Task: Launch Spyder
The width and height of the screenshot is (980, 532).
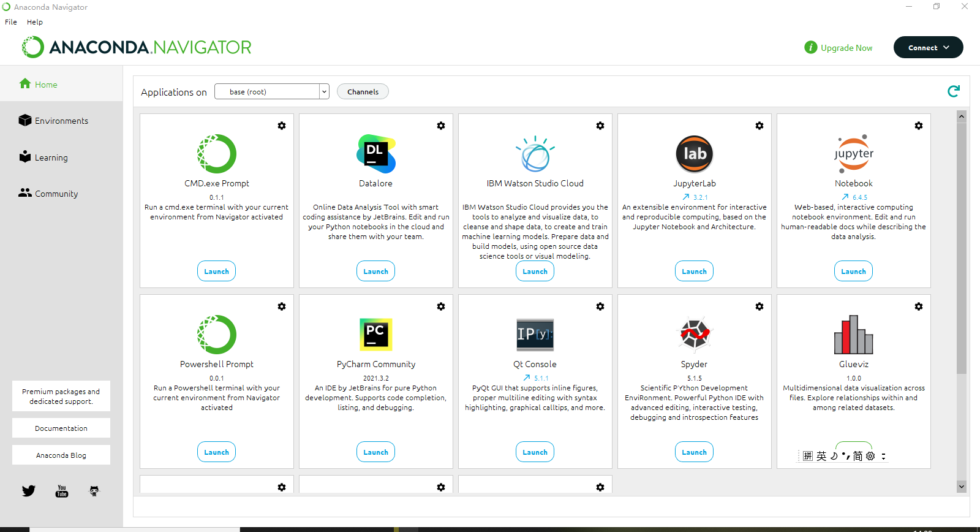Action: click(694, 452)
